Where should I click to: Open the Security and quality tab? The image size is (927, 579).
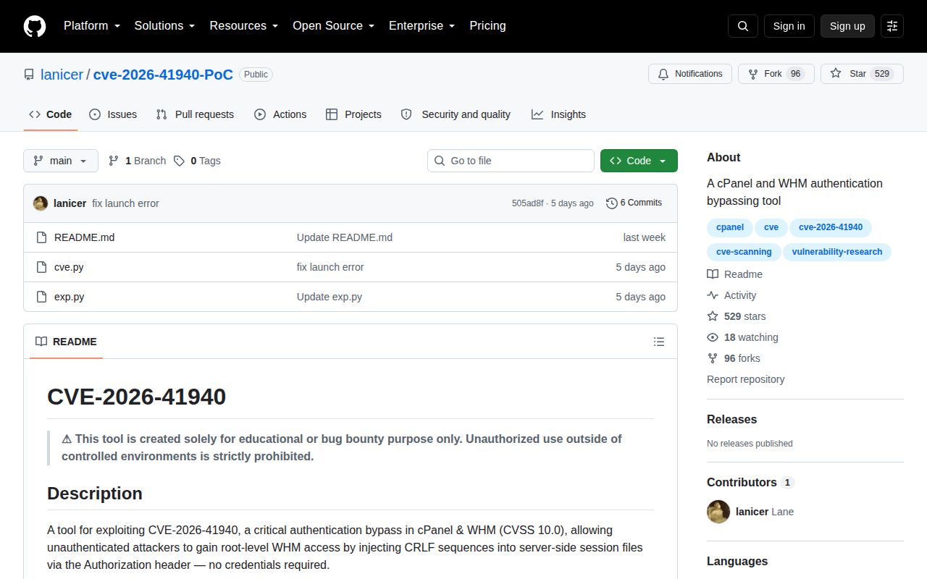coord(456,114)
